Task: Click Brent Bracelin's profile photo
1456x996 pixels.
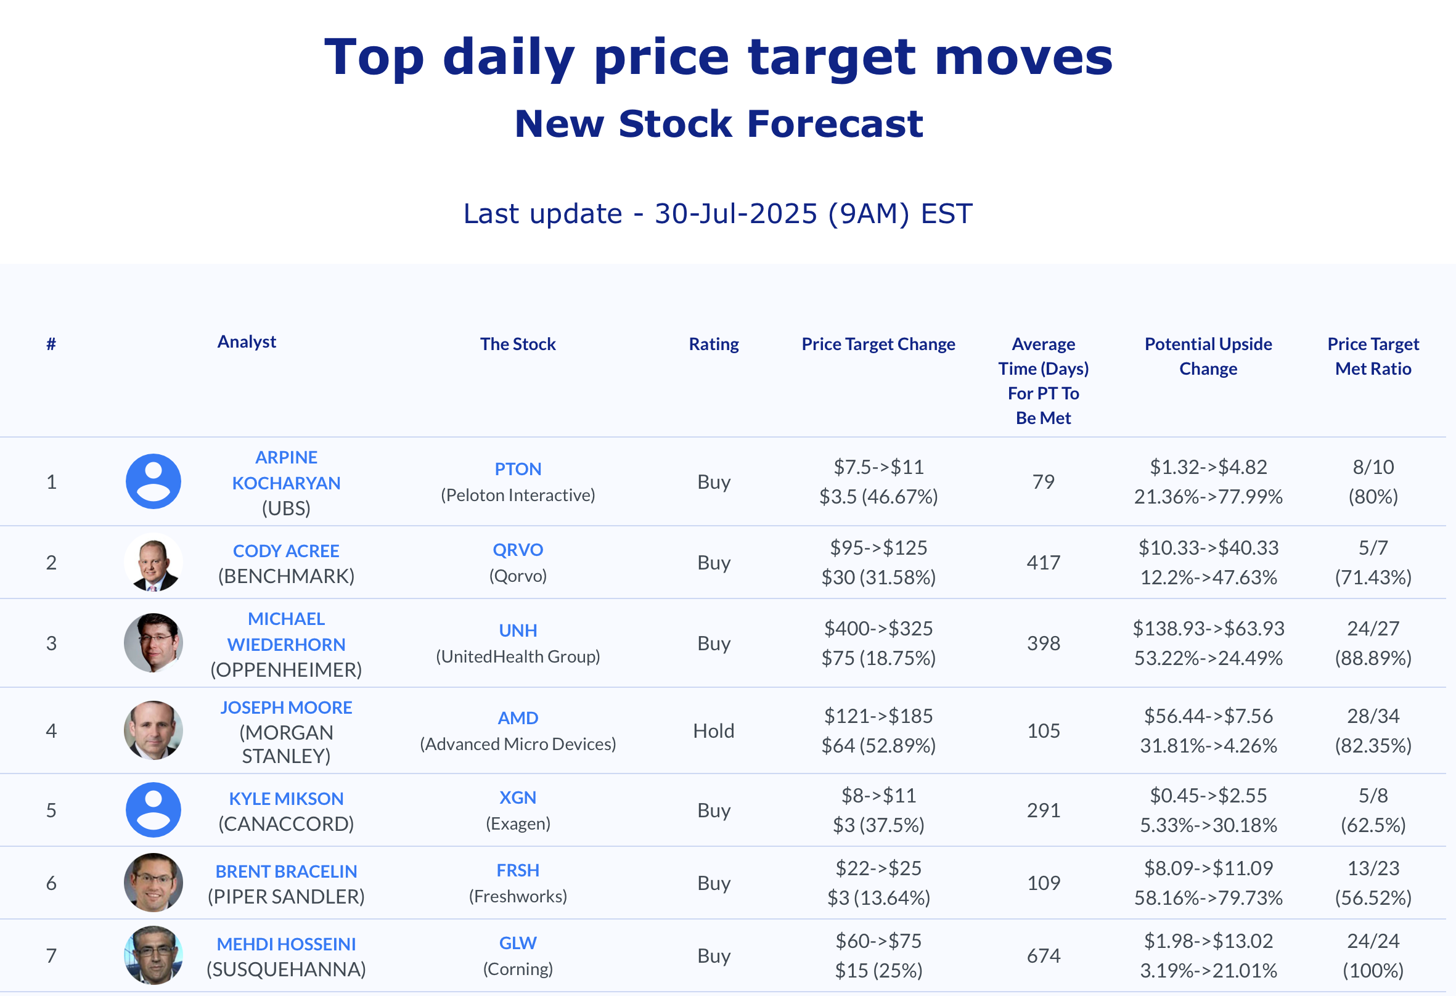Action: click(153, 883)
